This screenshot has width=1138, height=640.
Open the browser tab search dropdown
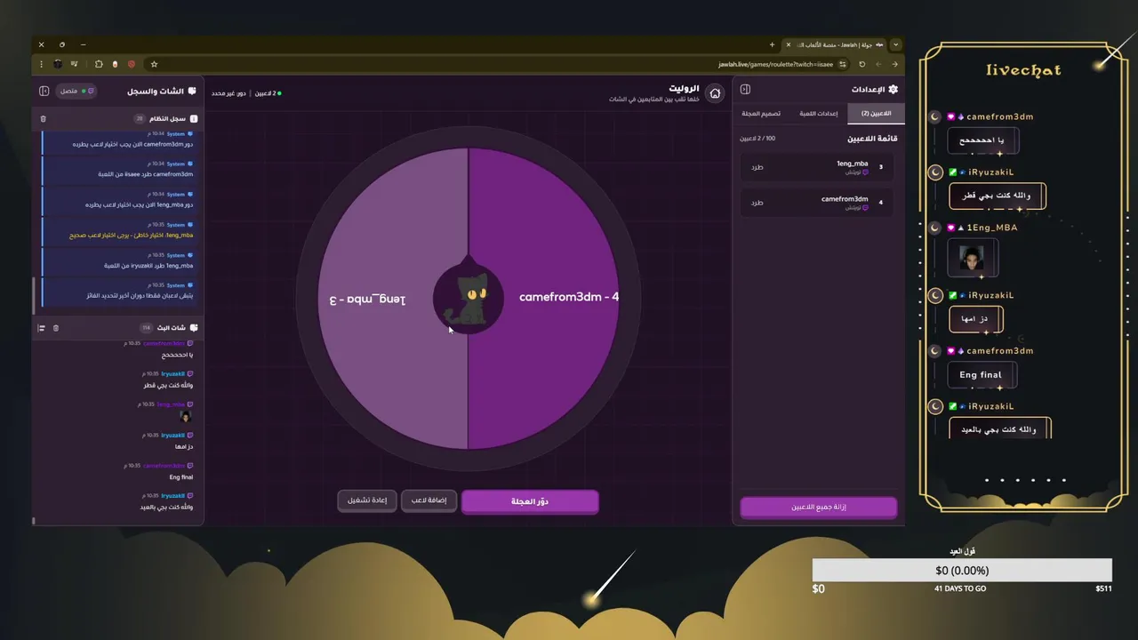click(895, 44)
